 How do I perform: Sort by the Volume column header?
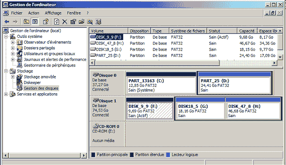(109, 31)
